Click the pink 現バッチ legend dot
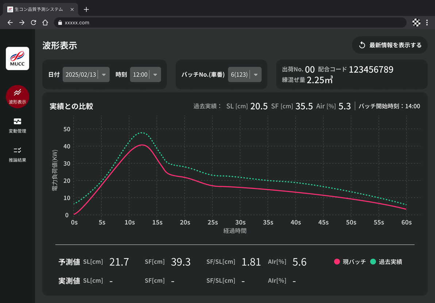 point(337,262)
